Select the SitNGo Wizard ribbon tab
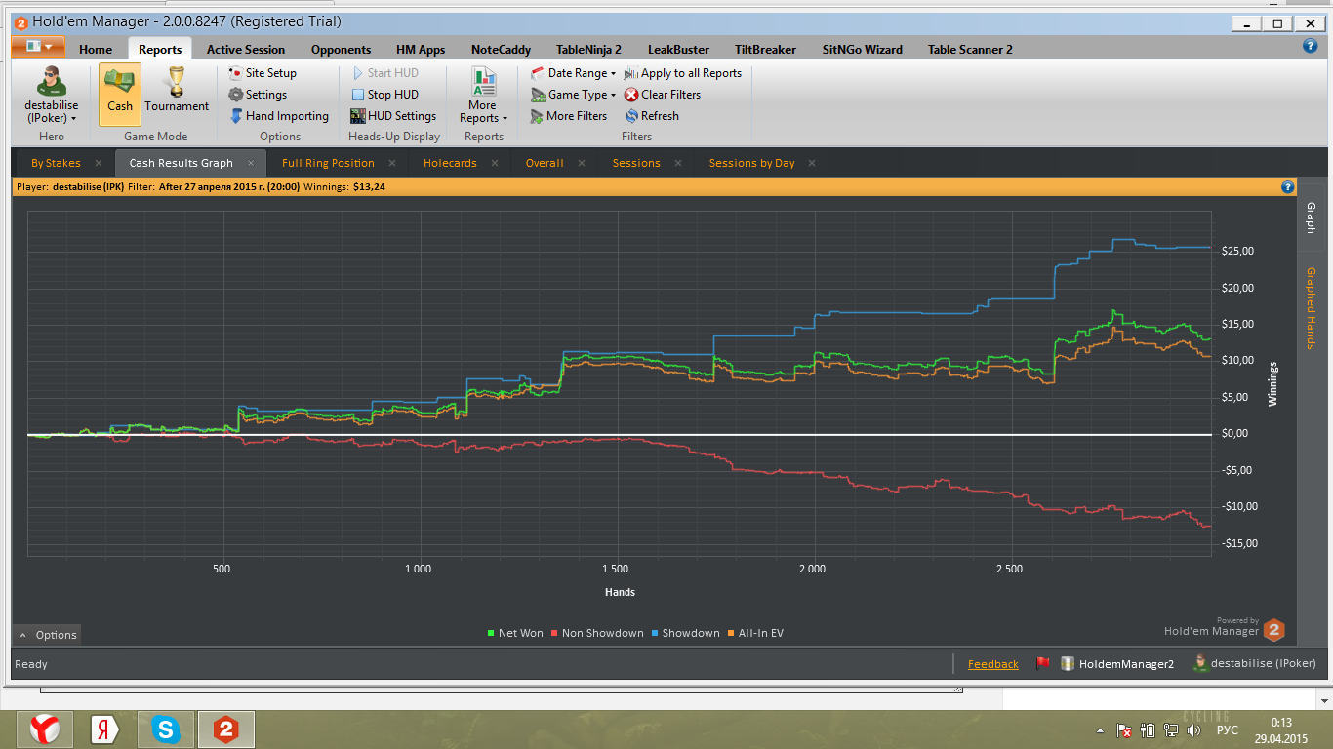Viewport: 1333px width, 749px height. [862, 49]
